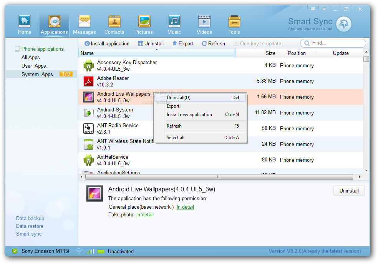The image size is (378, 264).
Task: Click the horizontal scrollbar thumb
Action: coord(219,177)
